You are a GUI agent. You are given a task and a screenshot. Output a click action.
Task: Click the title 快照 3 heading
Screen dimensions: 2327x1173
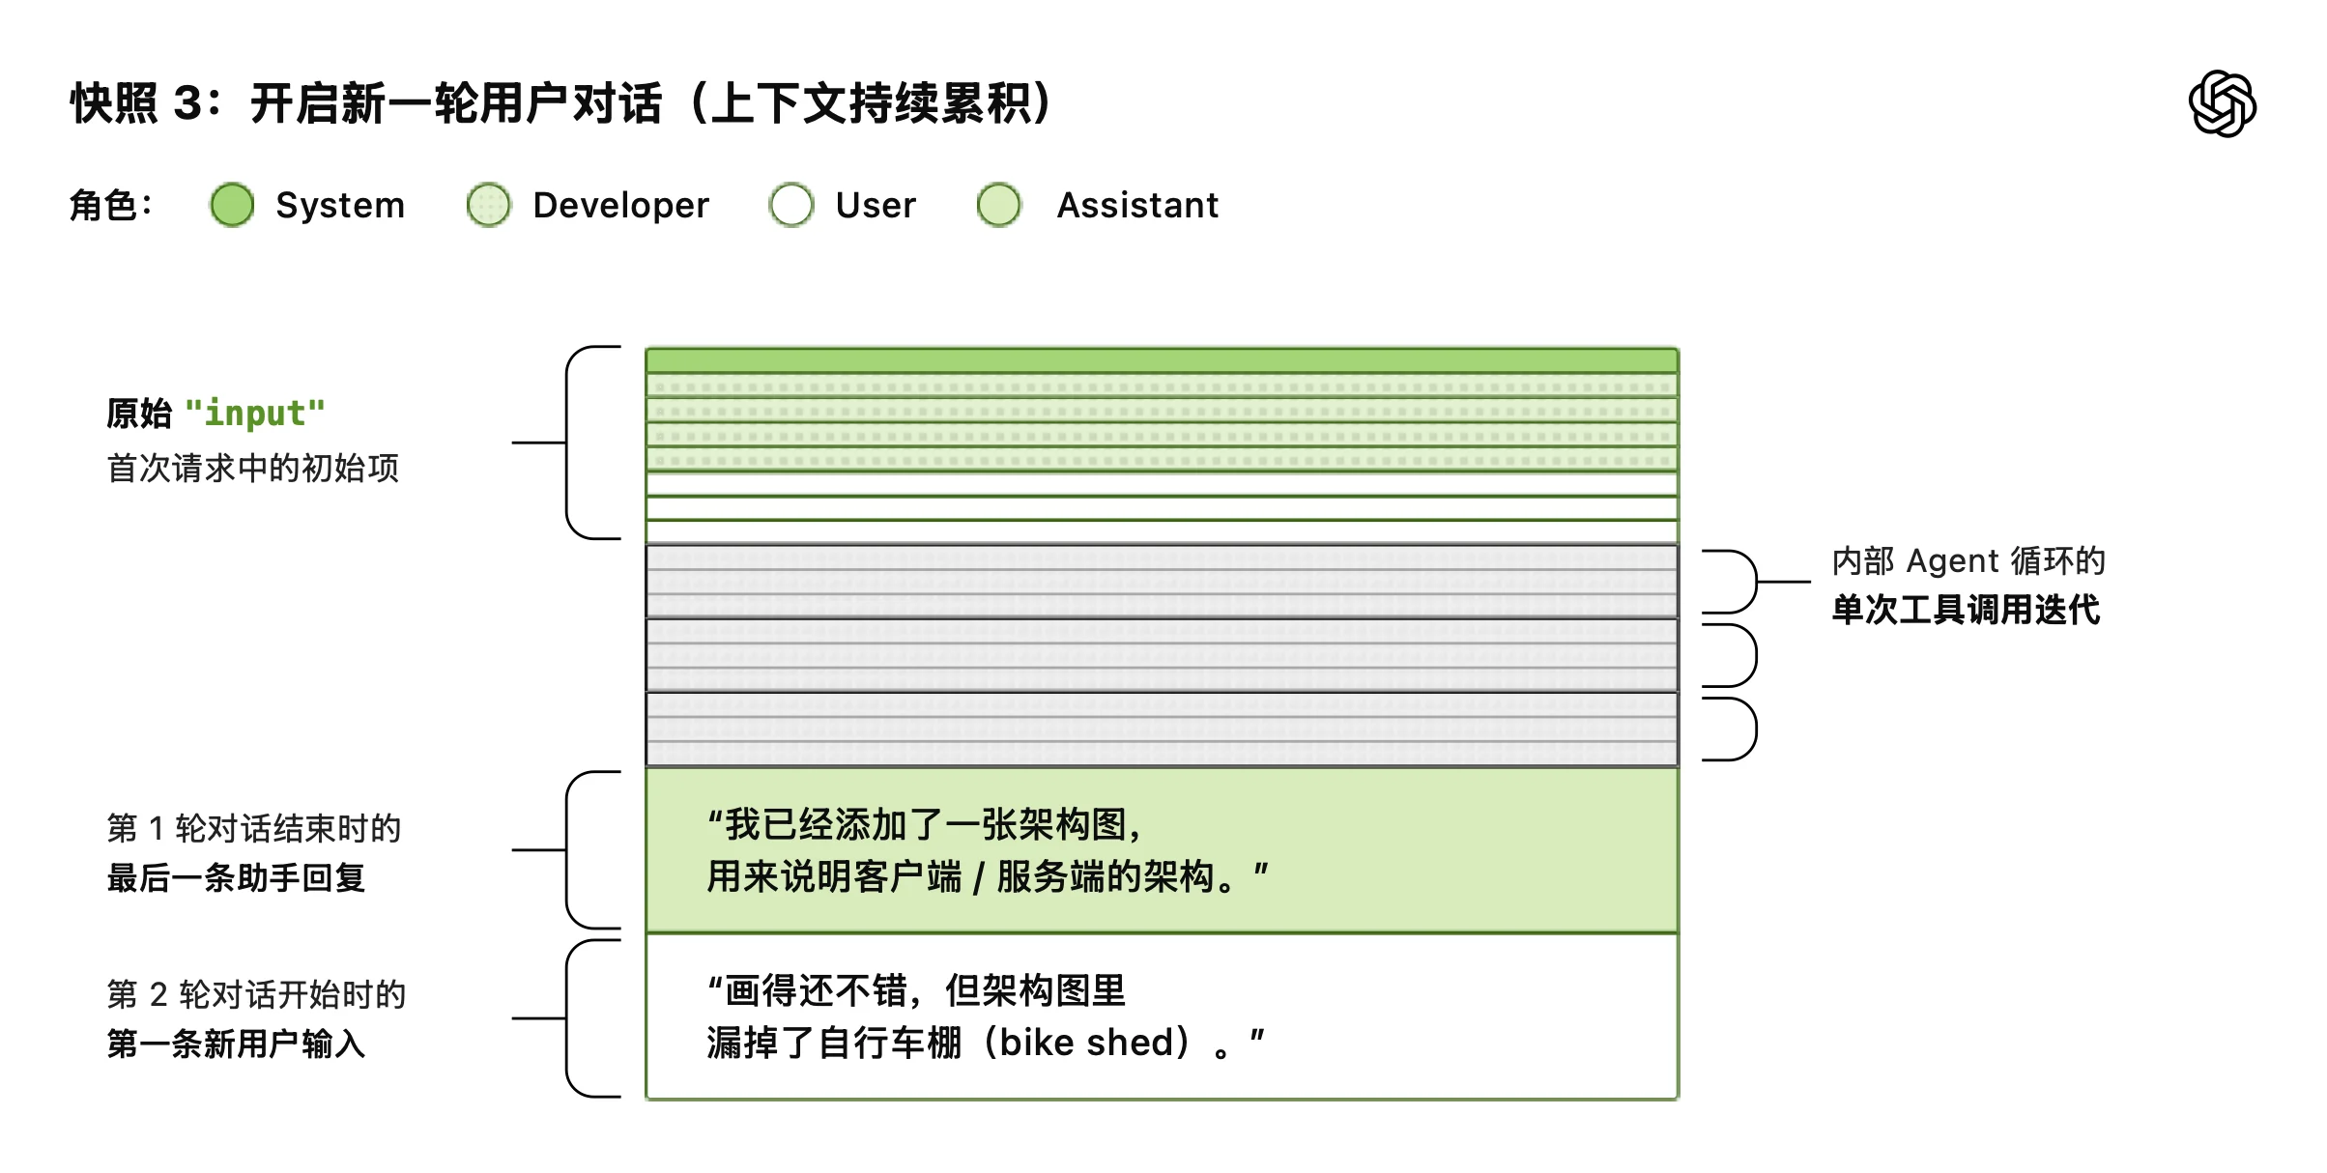click(561, 103)
